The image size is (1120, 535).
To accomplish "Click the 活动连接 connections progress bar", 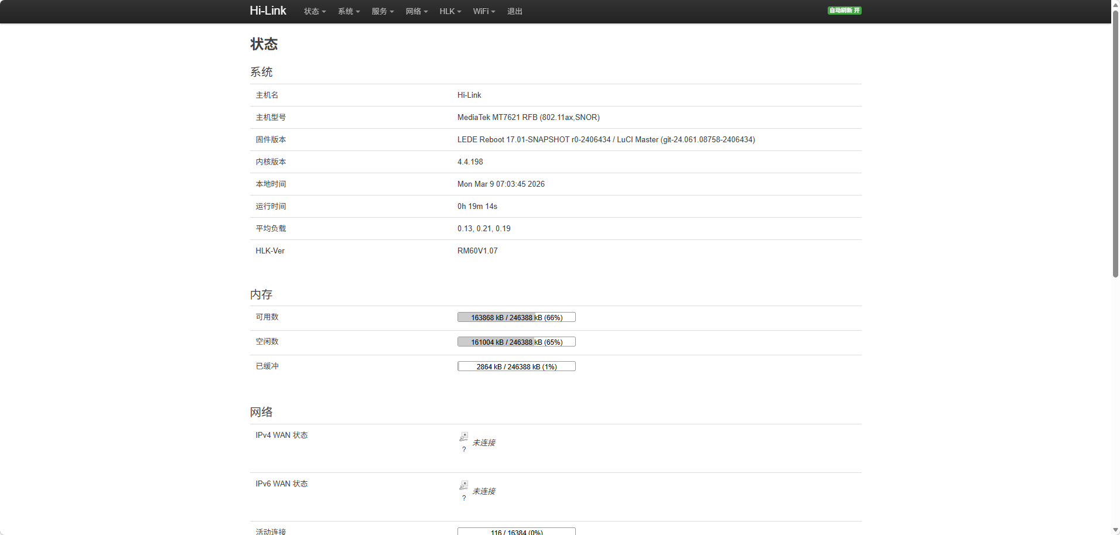I will (516, 531).
